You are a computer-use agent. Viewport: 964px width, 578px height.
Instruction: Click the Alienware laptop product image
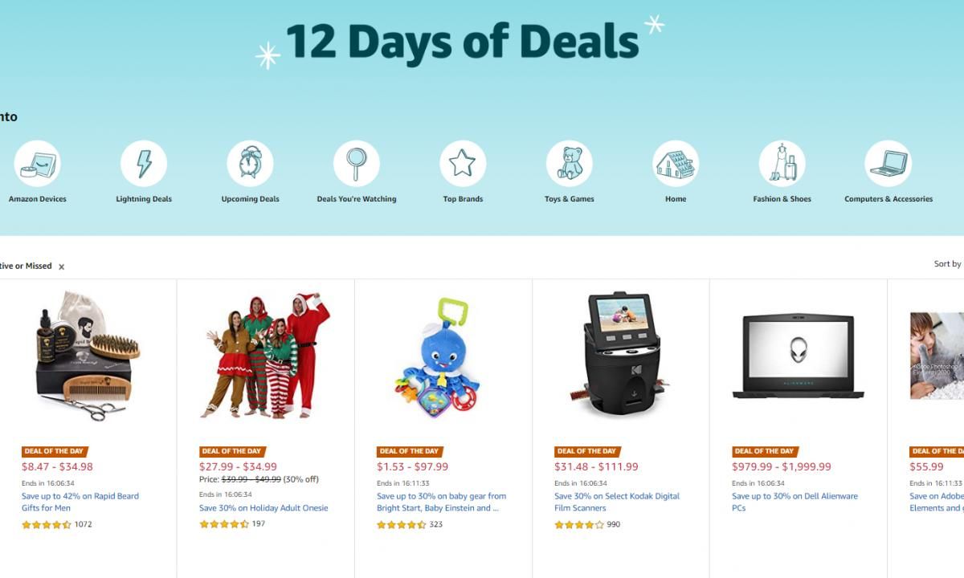799,356
